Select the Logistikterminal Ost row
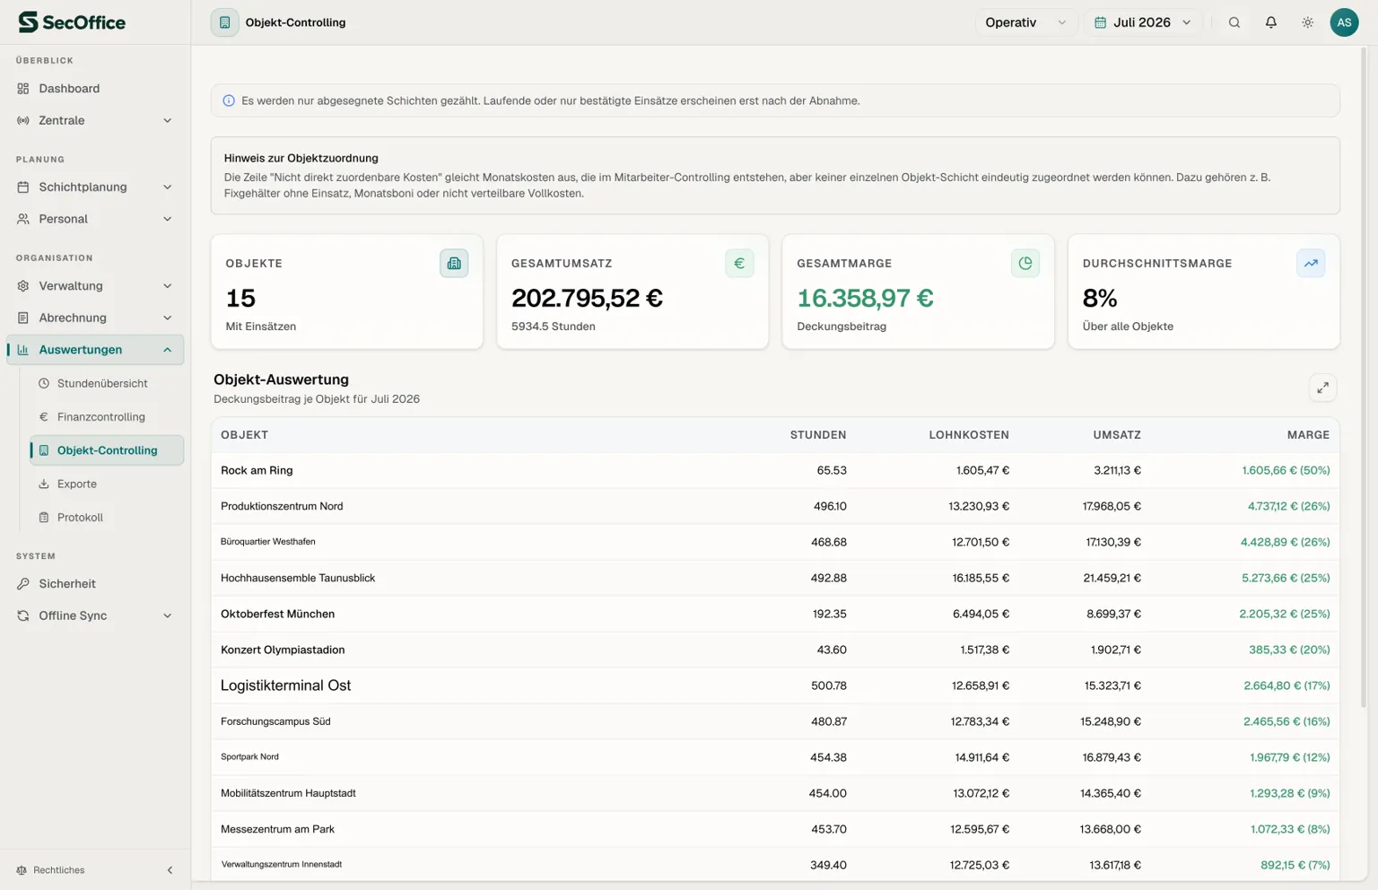This screenshot has height=890, width=1378. [x=775, y=685]
